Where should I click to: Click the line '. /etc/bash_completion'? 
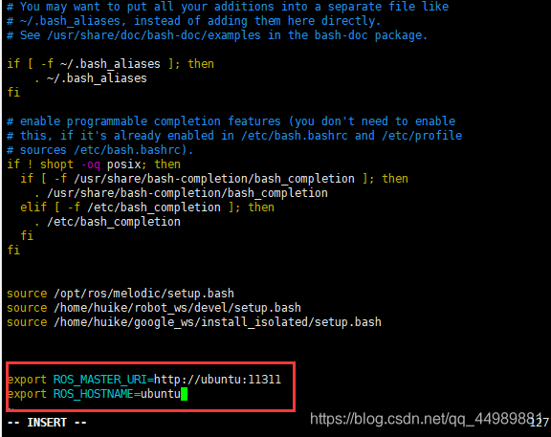point(107,222)
